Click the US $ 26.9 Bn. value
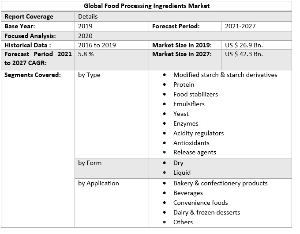This screenshot has width=300, height=234. coord(244,45)
